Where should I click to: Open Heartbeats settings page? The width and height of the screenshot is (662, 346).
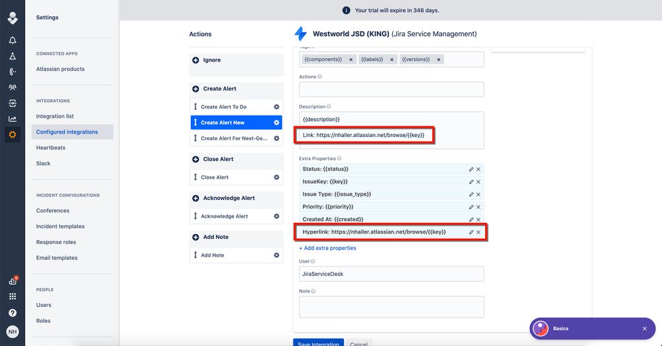point(50,148)
